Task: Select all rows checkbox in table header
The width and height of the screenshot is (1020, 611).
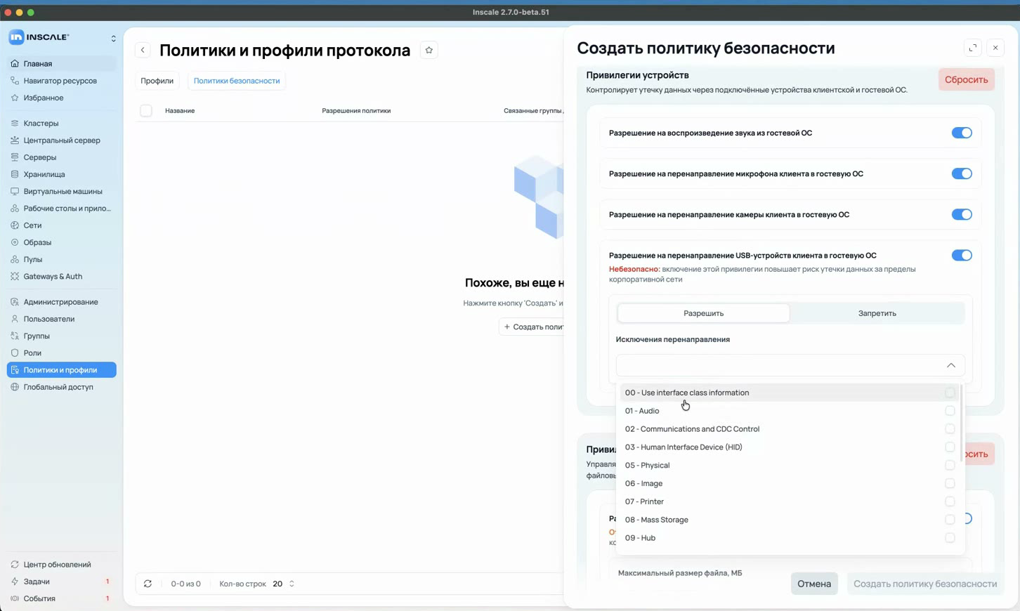Action: pos(146,110)
